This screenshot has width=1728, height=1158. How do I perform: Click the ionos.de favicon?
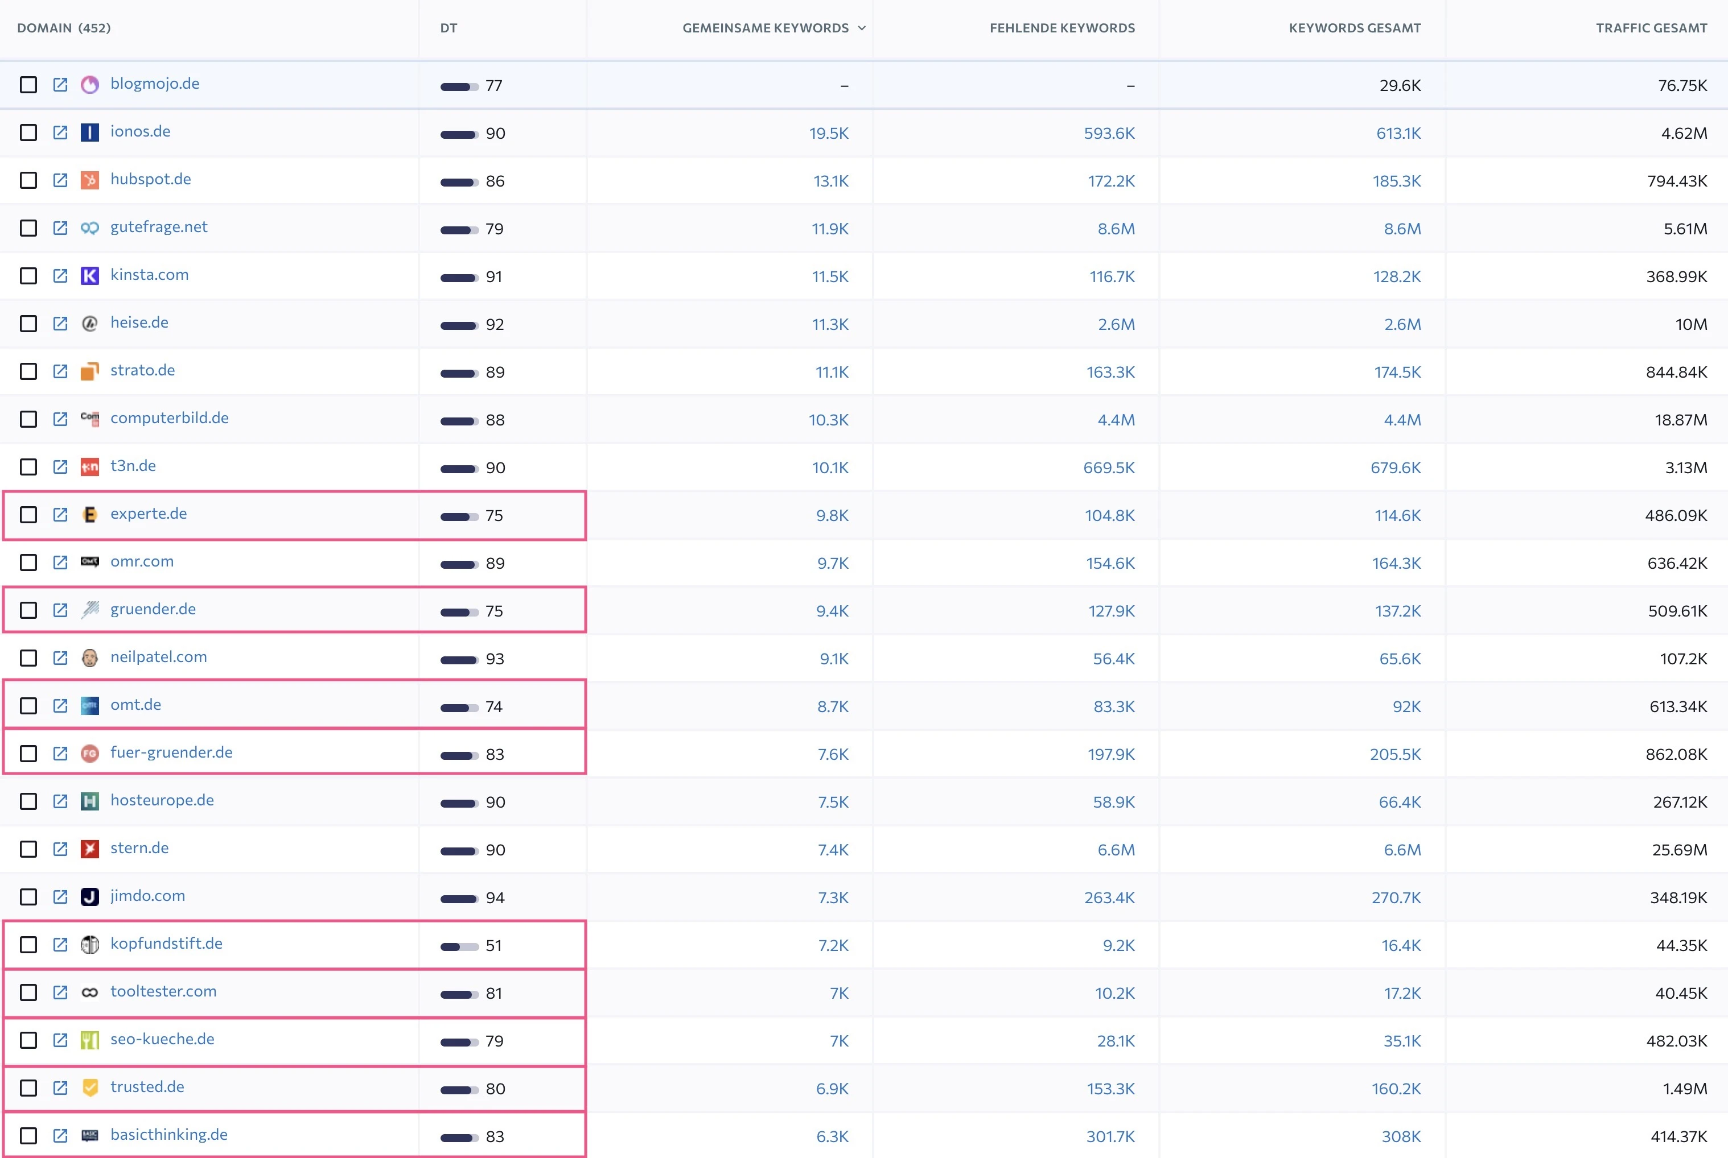tap(89, 132)
